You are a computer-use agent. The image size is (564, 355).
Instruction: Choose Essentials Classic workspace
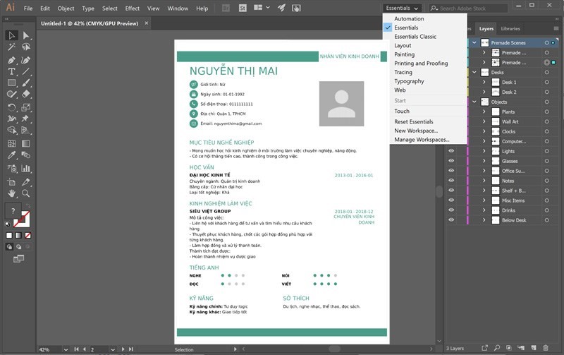[415, 37]
